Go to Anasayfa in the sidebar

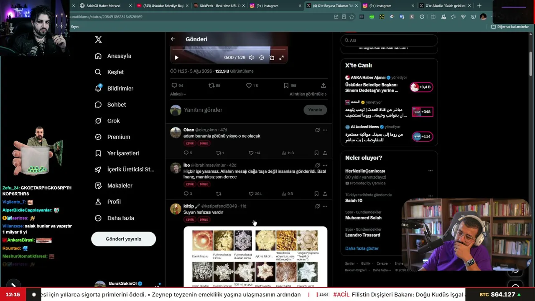113,56
